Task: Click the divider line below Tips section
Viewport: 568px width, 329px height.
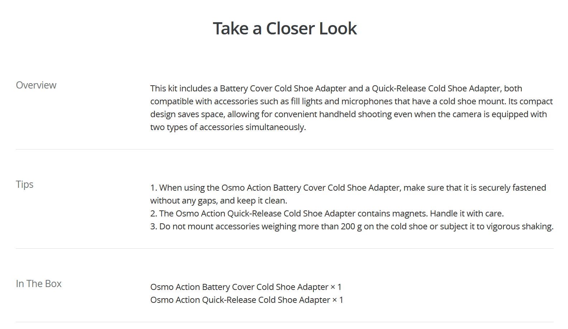Action: (285, 248)
